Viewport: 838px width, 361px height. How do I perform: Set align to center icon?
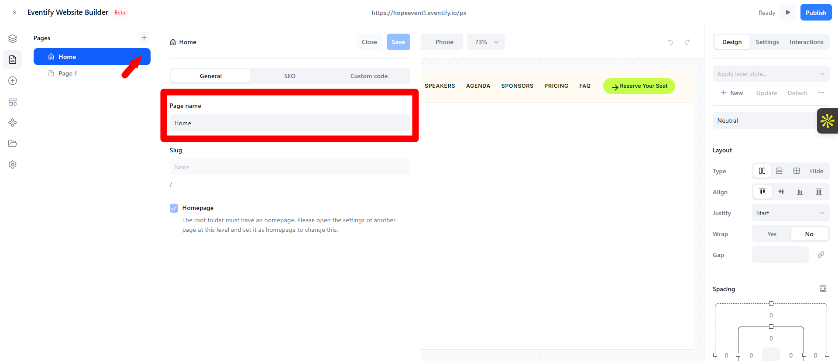781,192
